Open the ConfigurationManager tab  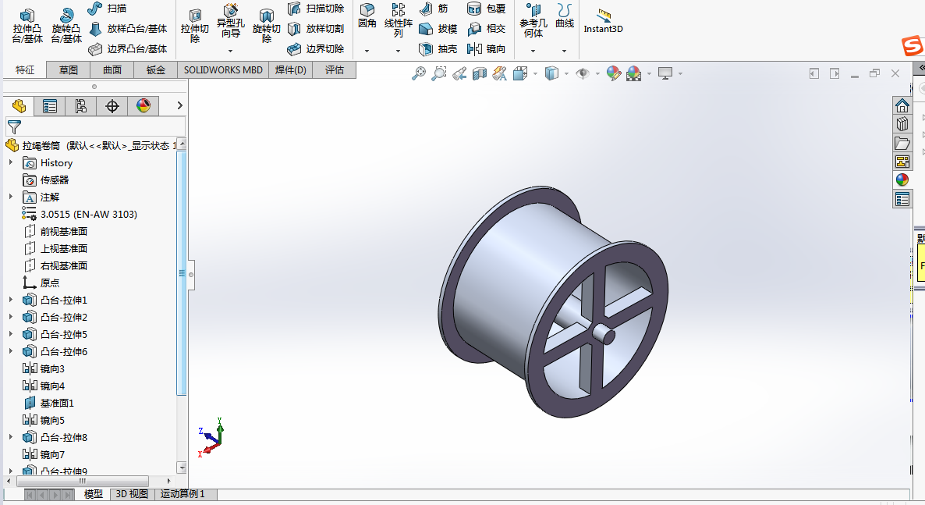point(81,106)
